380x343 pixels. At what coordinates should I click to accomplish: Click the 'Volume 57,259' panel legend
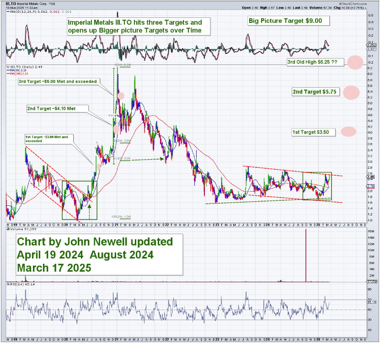click(21, 229)
